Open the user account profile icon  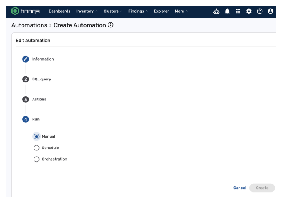(x=271, y=11)
